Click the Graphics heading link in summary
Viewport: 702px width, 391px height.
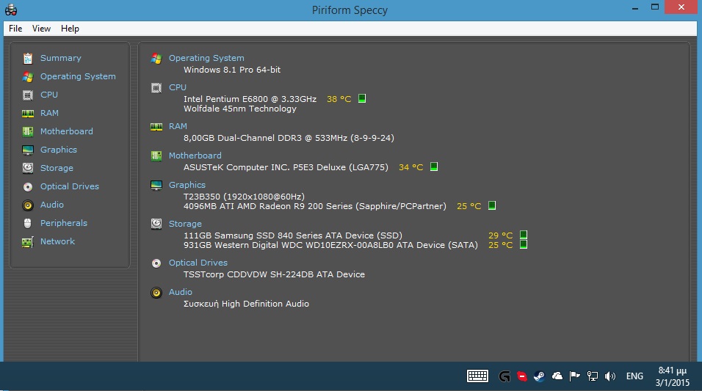click(187, 185)
